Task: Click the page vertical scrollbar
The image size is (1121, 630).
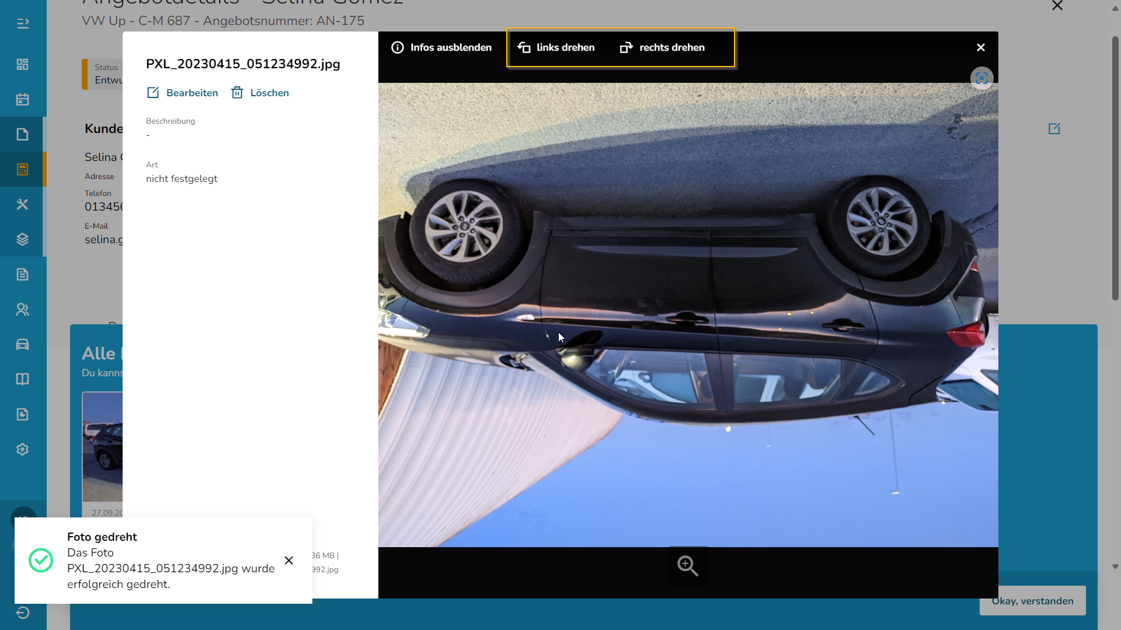Action: point(1115,168)
